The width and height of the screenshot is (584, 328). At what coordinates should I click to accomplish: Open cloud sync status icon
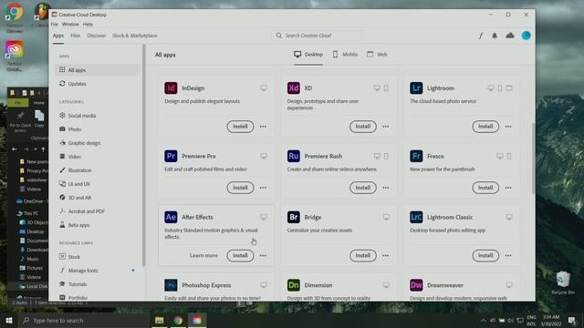(510, 36)
